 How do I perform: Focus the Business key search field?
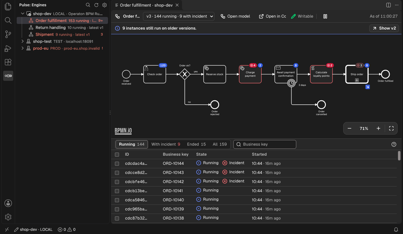click(265, 144)
